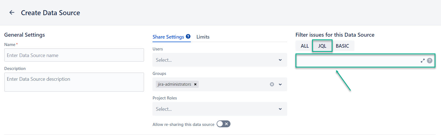This screenshot has width=441, height=135.
Task: Click into the Description text area
Action: tap(74, 82)
